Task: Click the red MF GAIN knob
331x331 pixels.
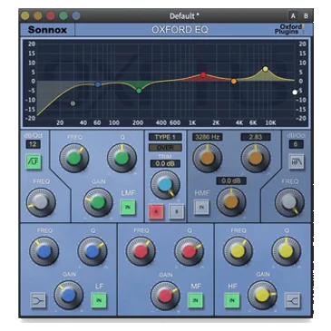Action: (x=165, y=296)
